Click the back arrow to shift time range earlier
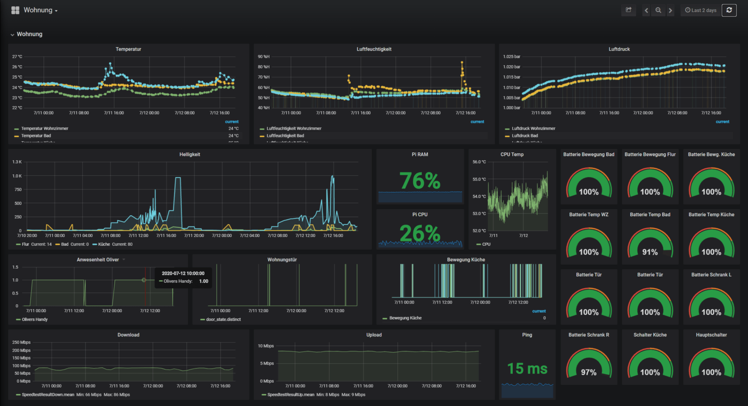 pyautogui.click(x=646, y=10)
